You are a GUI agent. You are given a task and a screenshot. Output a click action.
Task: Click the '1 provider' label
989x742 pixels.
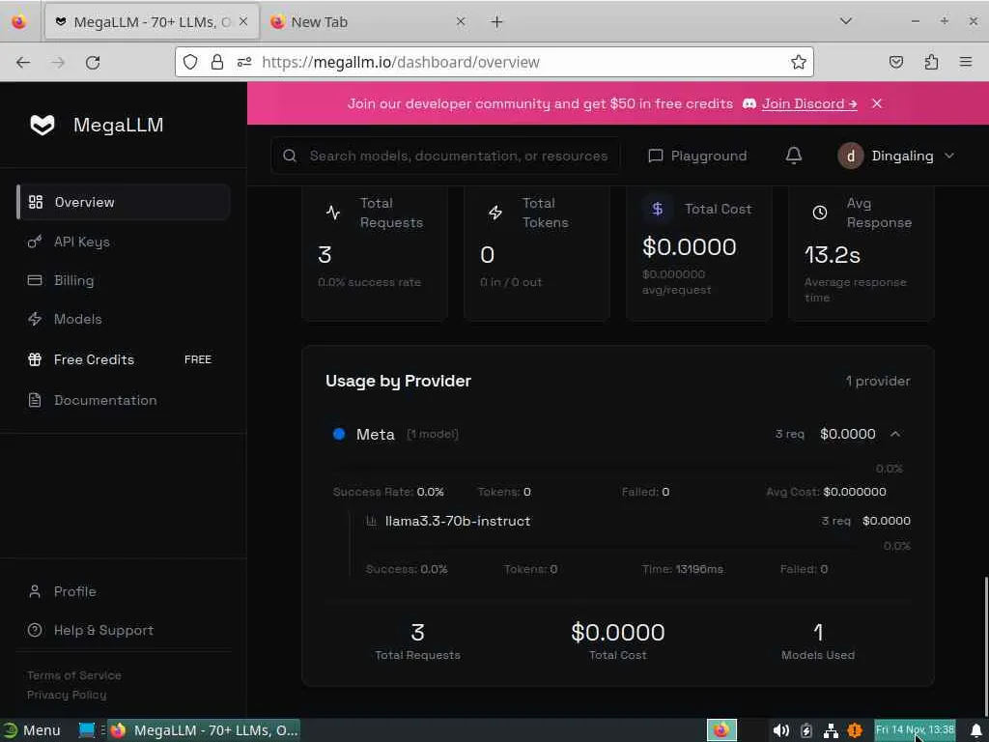(878, 381)
